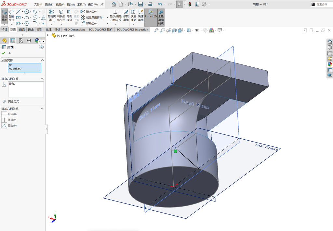Click 镜向实体 Mirror Entities
The image size is (333, 231).
pos(89,12)
